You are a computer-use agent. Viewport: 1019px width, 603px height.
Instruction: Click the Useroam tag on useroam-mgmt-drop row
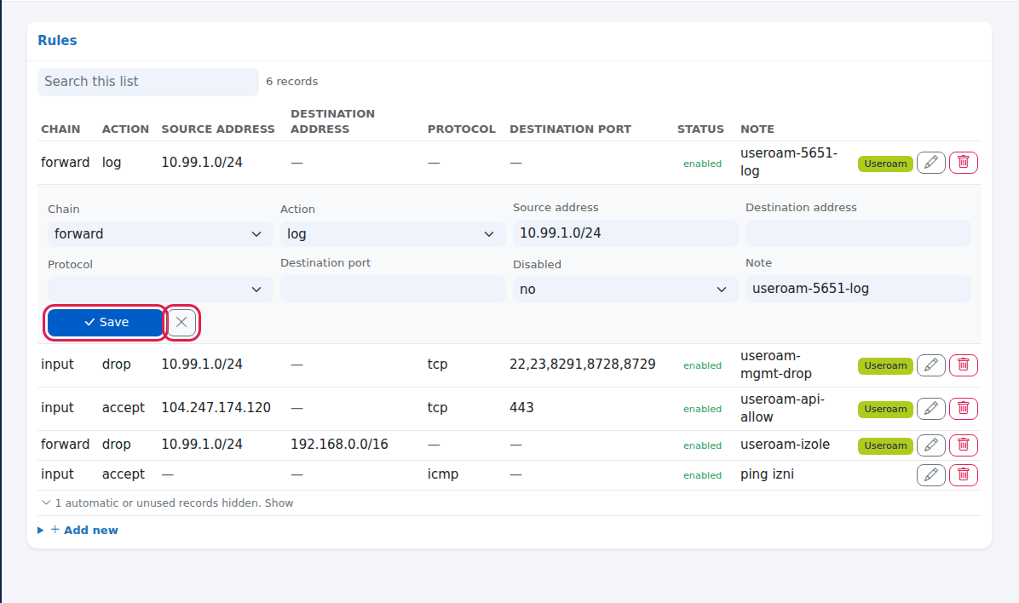coord(885,366)
